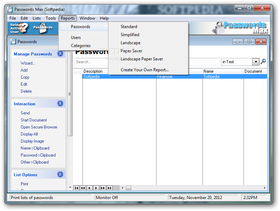280x211 pixels.
Task: Go to next record arrow
Action: pos(96,188)
